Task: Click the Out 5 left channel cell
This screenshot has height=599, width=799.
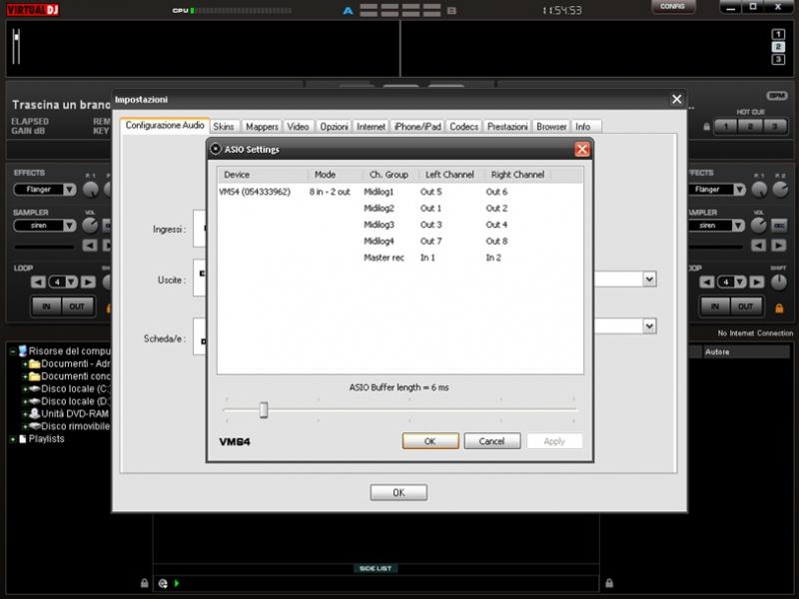Action: point(431,192)
